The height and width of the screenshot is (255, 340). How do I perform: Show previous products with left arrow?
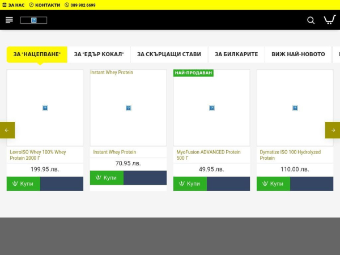[x=7, y=130]
